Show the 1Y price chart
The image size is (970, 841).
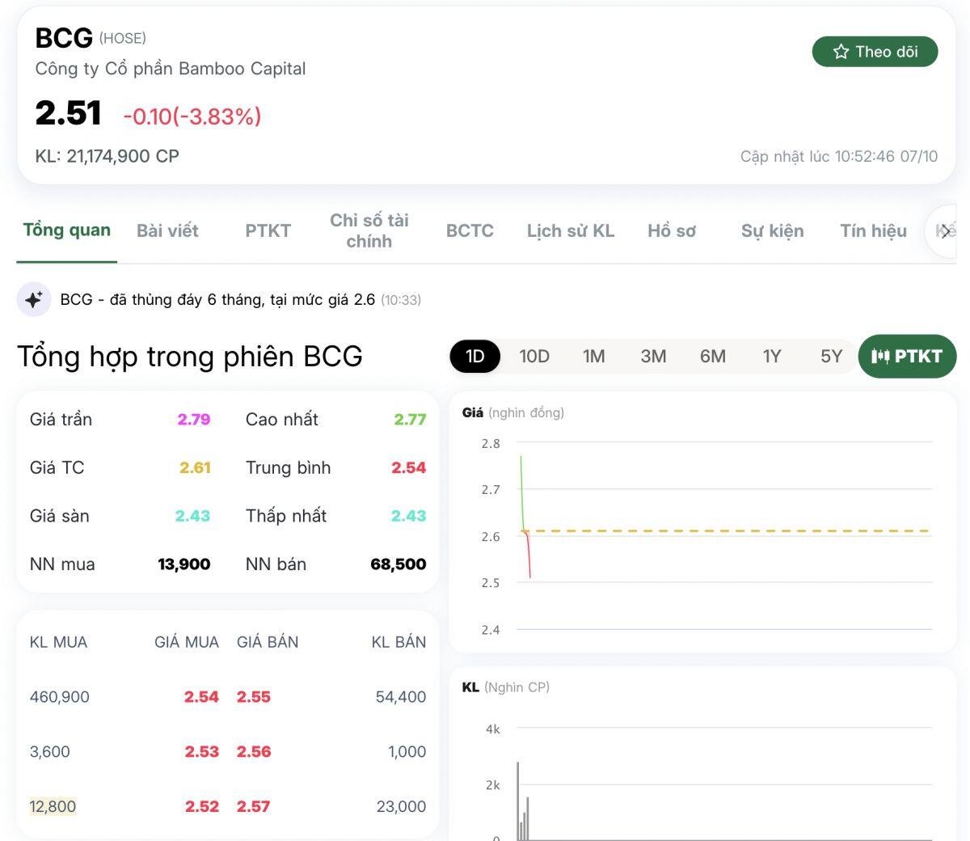click(x=772, y=356)
